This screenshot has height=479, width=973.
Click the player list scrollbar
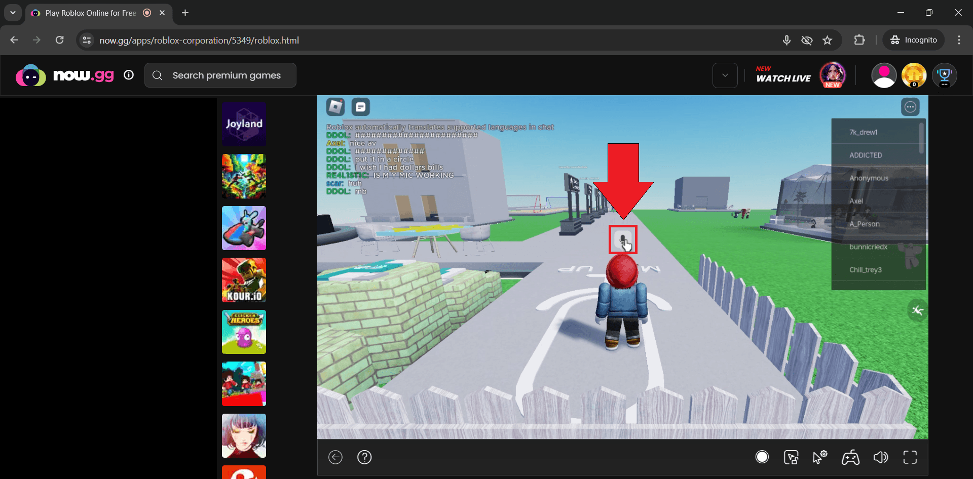point(922,138)
